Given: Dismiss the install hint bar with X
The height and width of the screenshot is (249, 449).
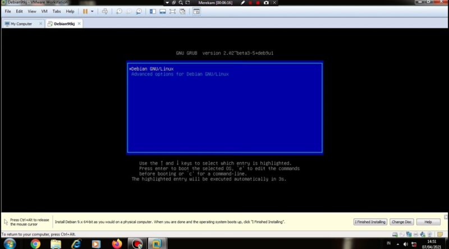Looking at the screenshot, I should coord(446,217).
